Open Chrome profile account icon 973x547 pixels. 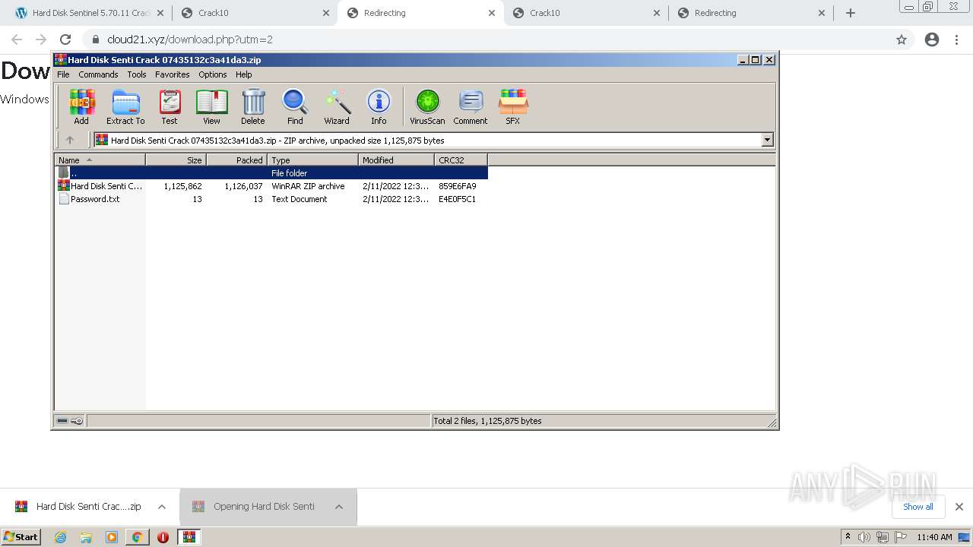[932, 40]
